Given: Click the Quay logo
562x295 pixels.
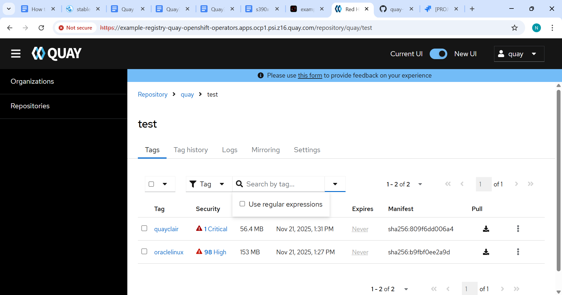Looking at the screenshot, I should click(x=56, y=54).
